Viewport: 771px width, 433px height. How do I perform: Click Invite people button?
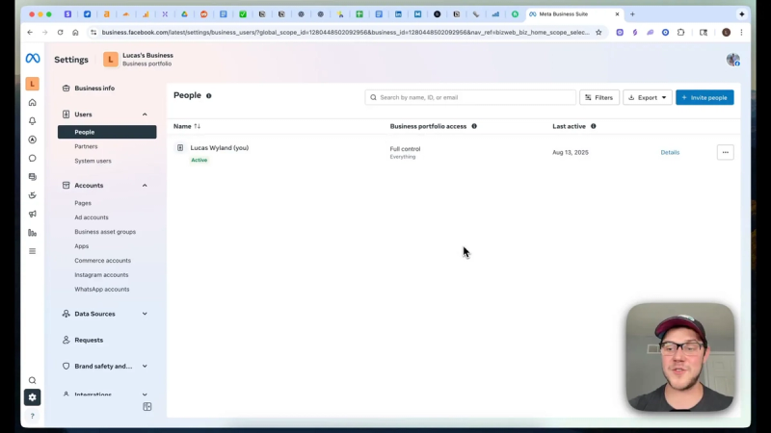click(x=705, y=98)
